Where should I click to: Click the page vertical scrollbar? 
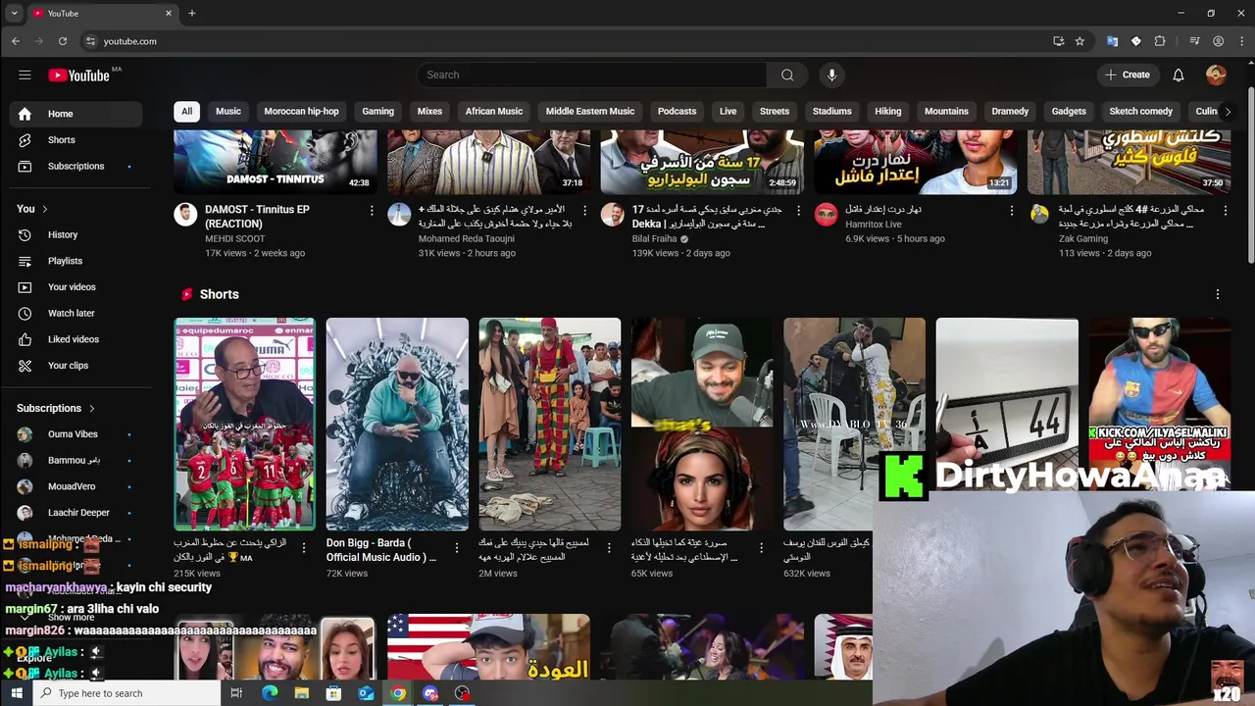[1250, 176]
